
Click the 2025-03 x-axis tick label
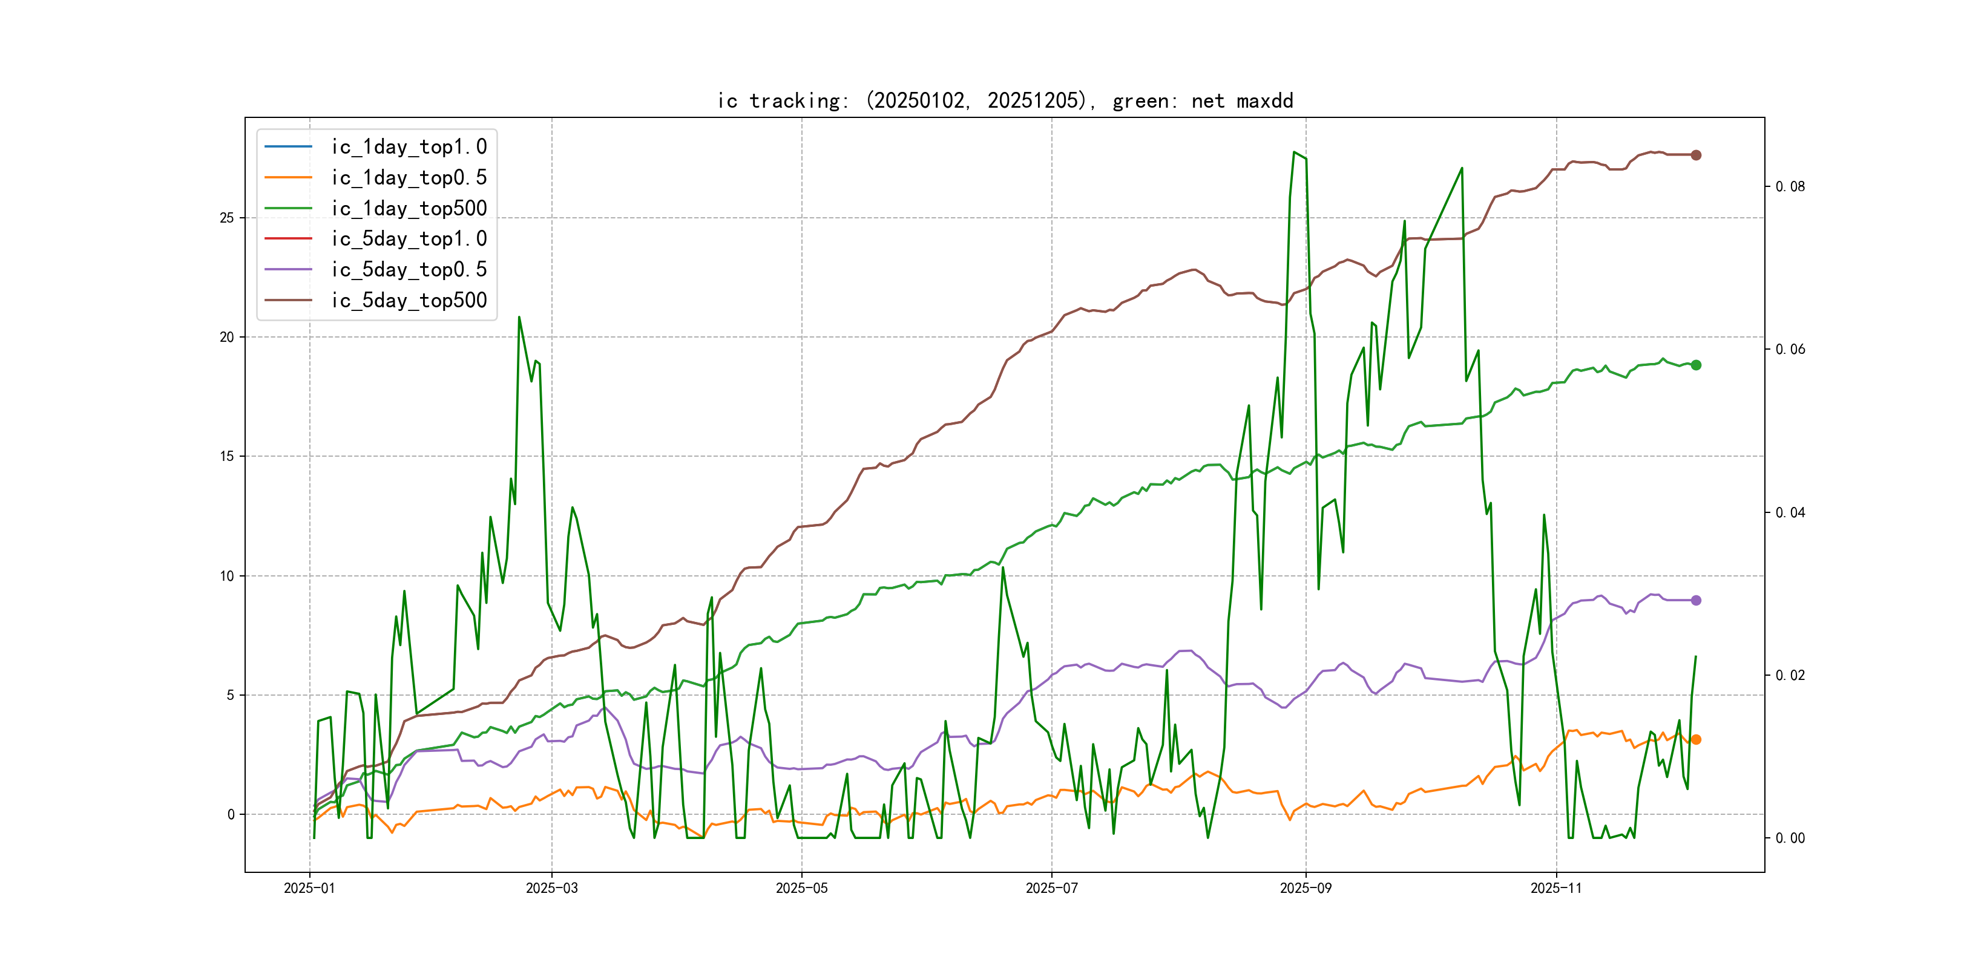[x=552, y=888]
